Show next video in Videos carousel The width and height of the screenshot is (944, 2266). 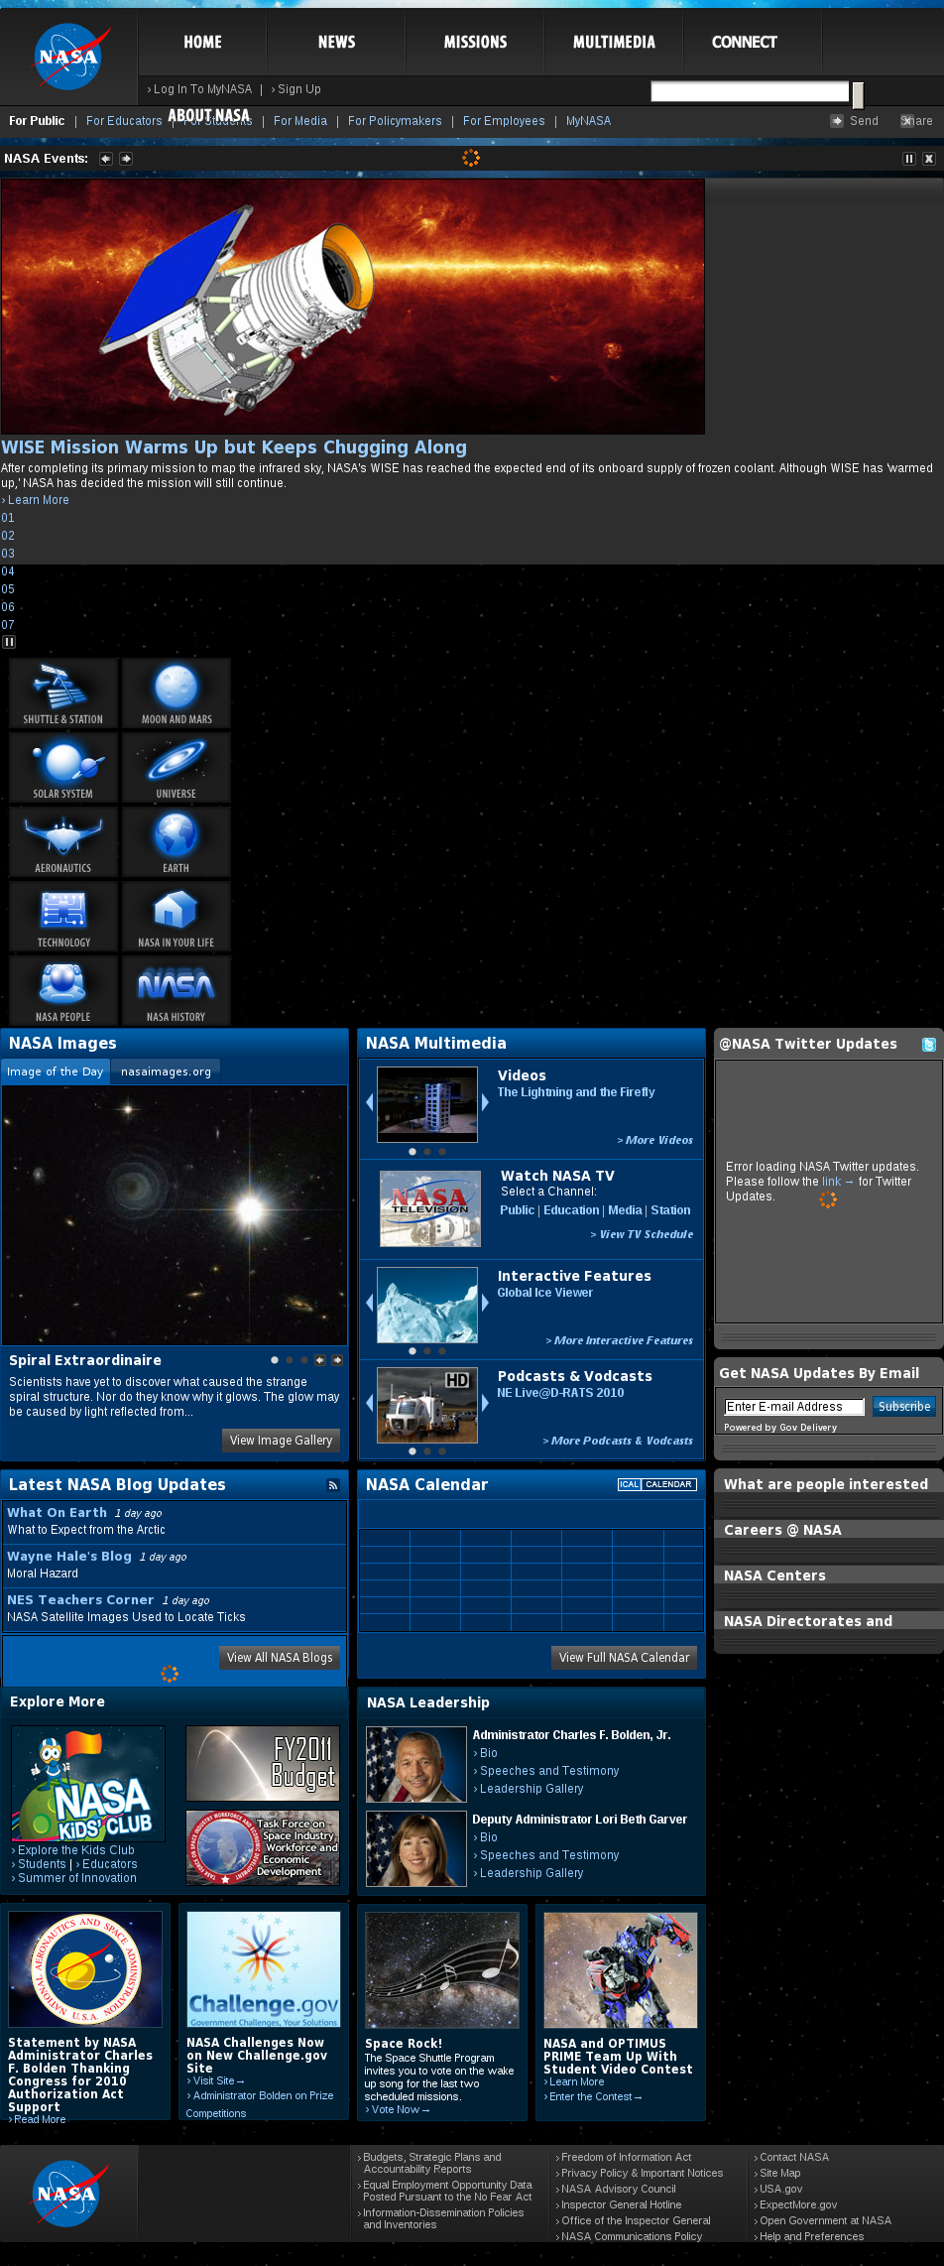485,1102
